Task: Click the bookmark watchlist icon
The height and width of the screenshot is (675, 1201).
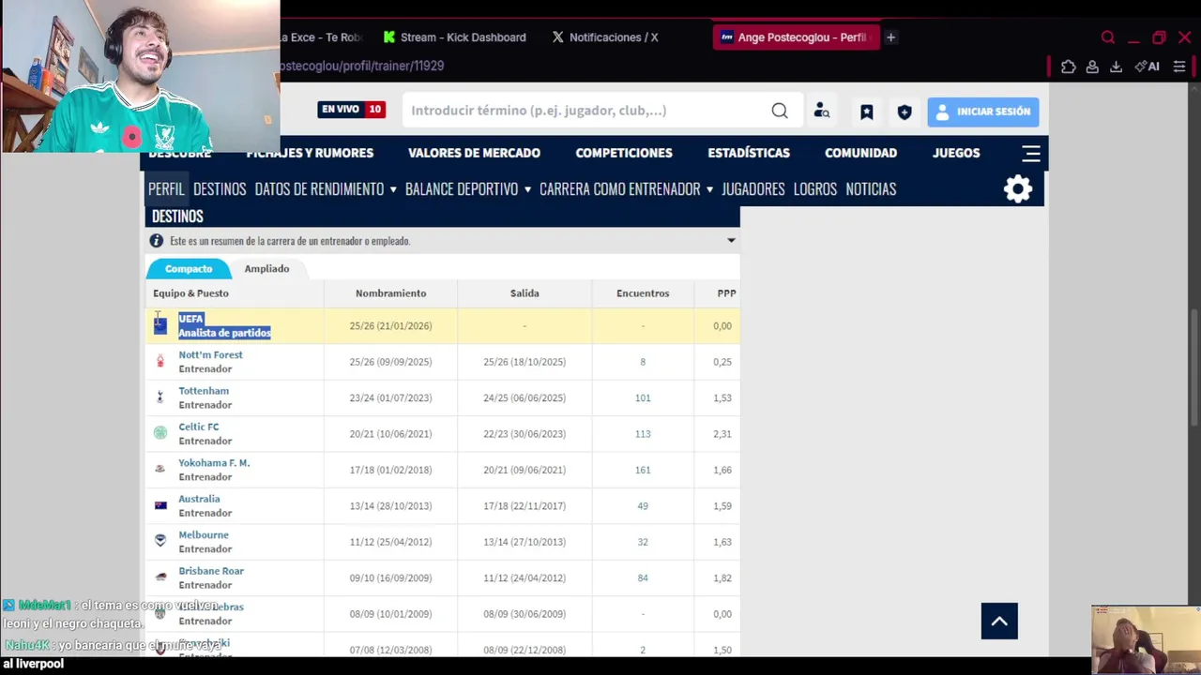Action: click(x=867, y=112)
